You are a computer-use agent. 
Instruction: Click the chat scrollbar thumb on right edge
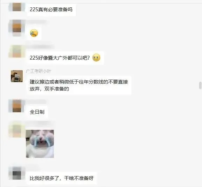[x=200, y=85]
